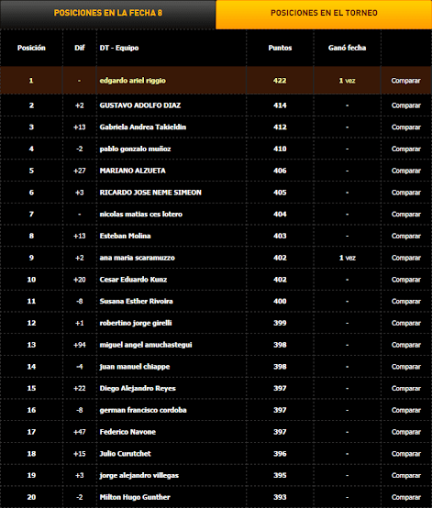Open Comparar for miguel angel amuchastegui
This screenshot has width=432, height=508.
[x=405, y=345]
